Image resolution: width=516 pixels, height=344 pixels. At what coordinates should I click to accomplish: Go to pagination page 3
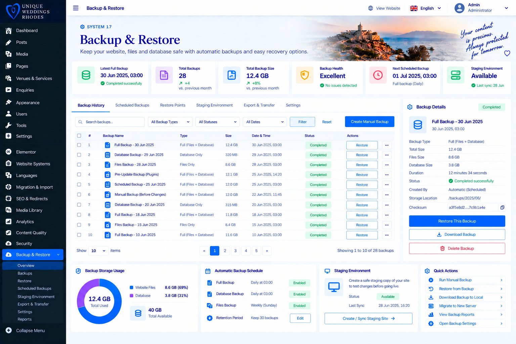point(235,251)
